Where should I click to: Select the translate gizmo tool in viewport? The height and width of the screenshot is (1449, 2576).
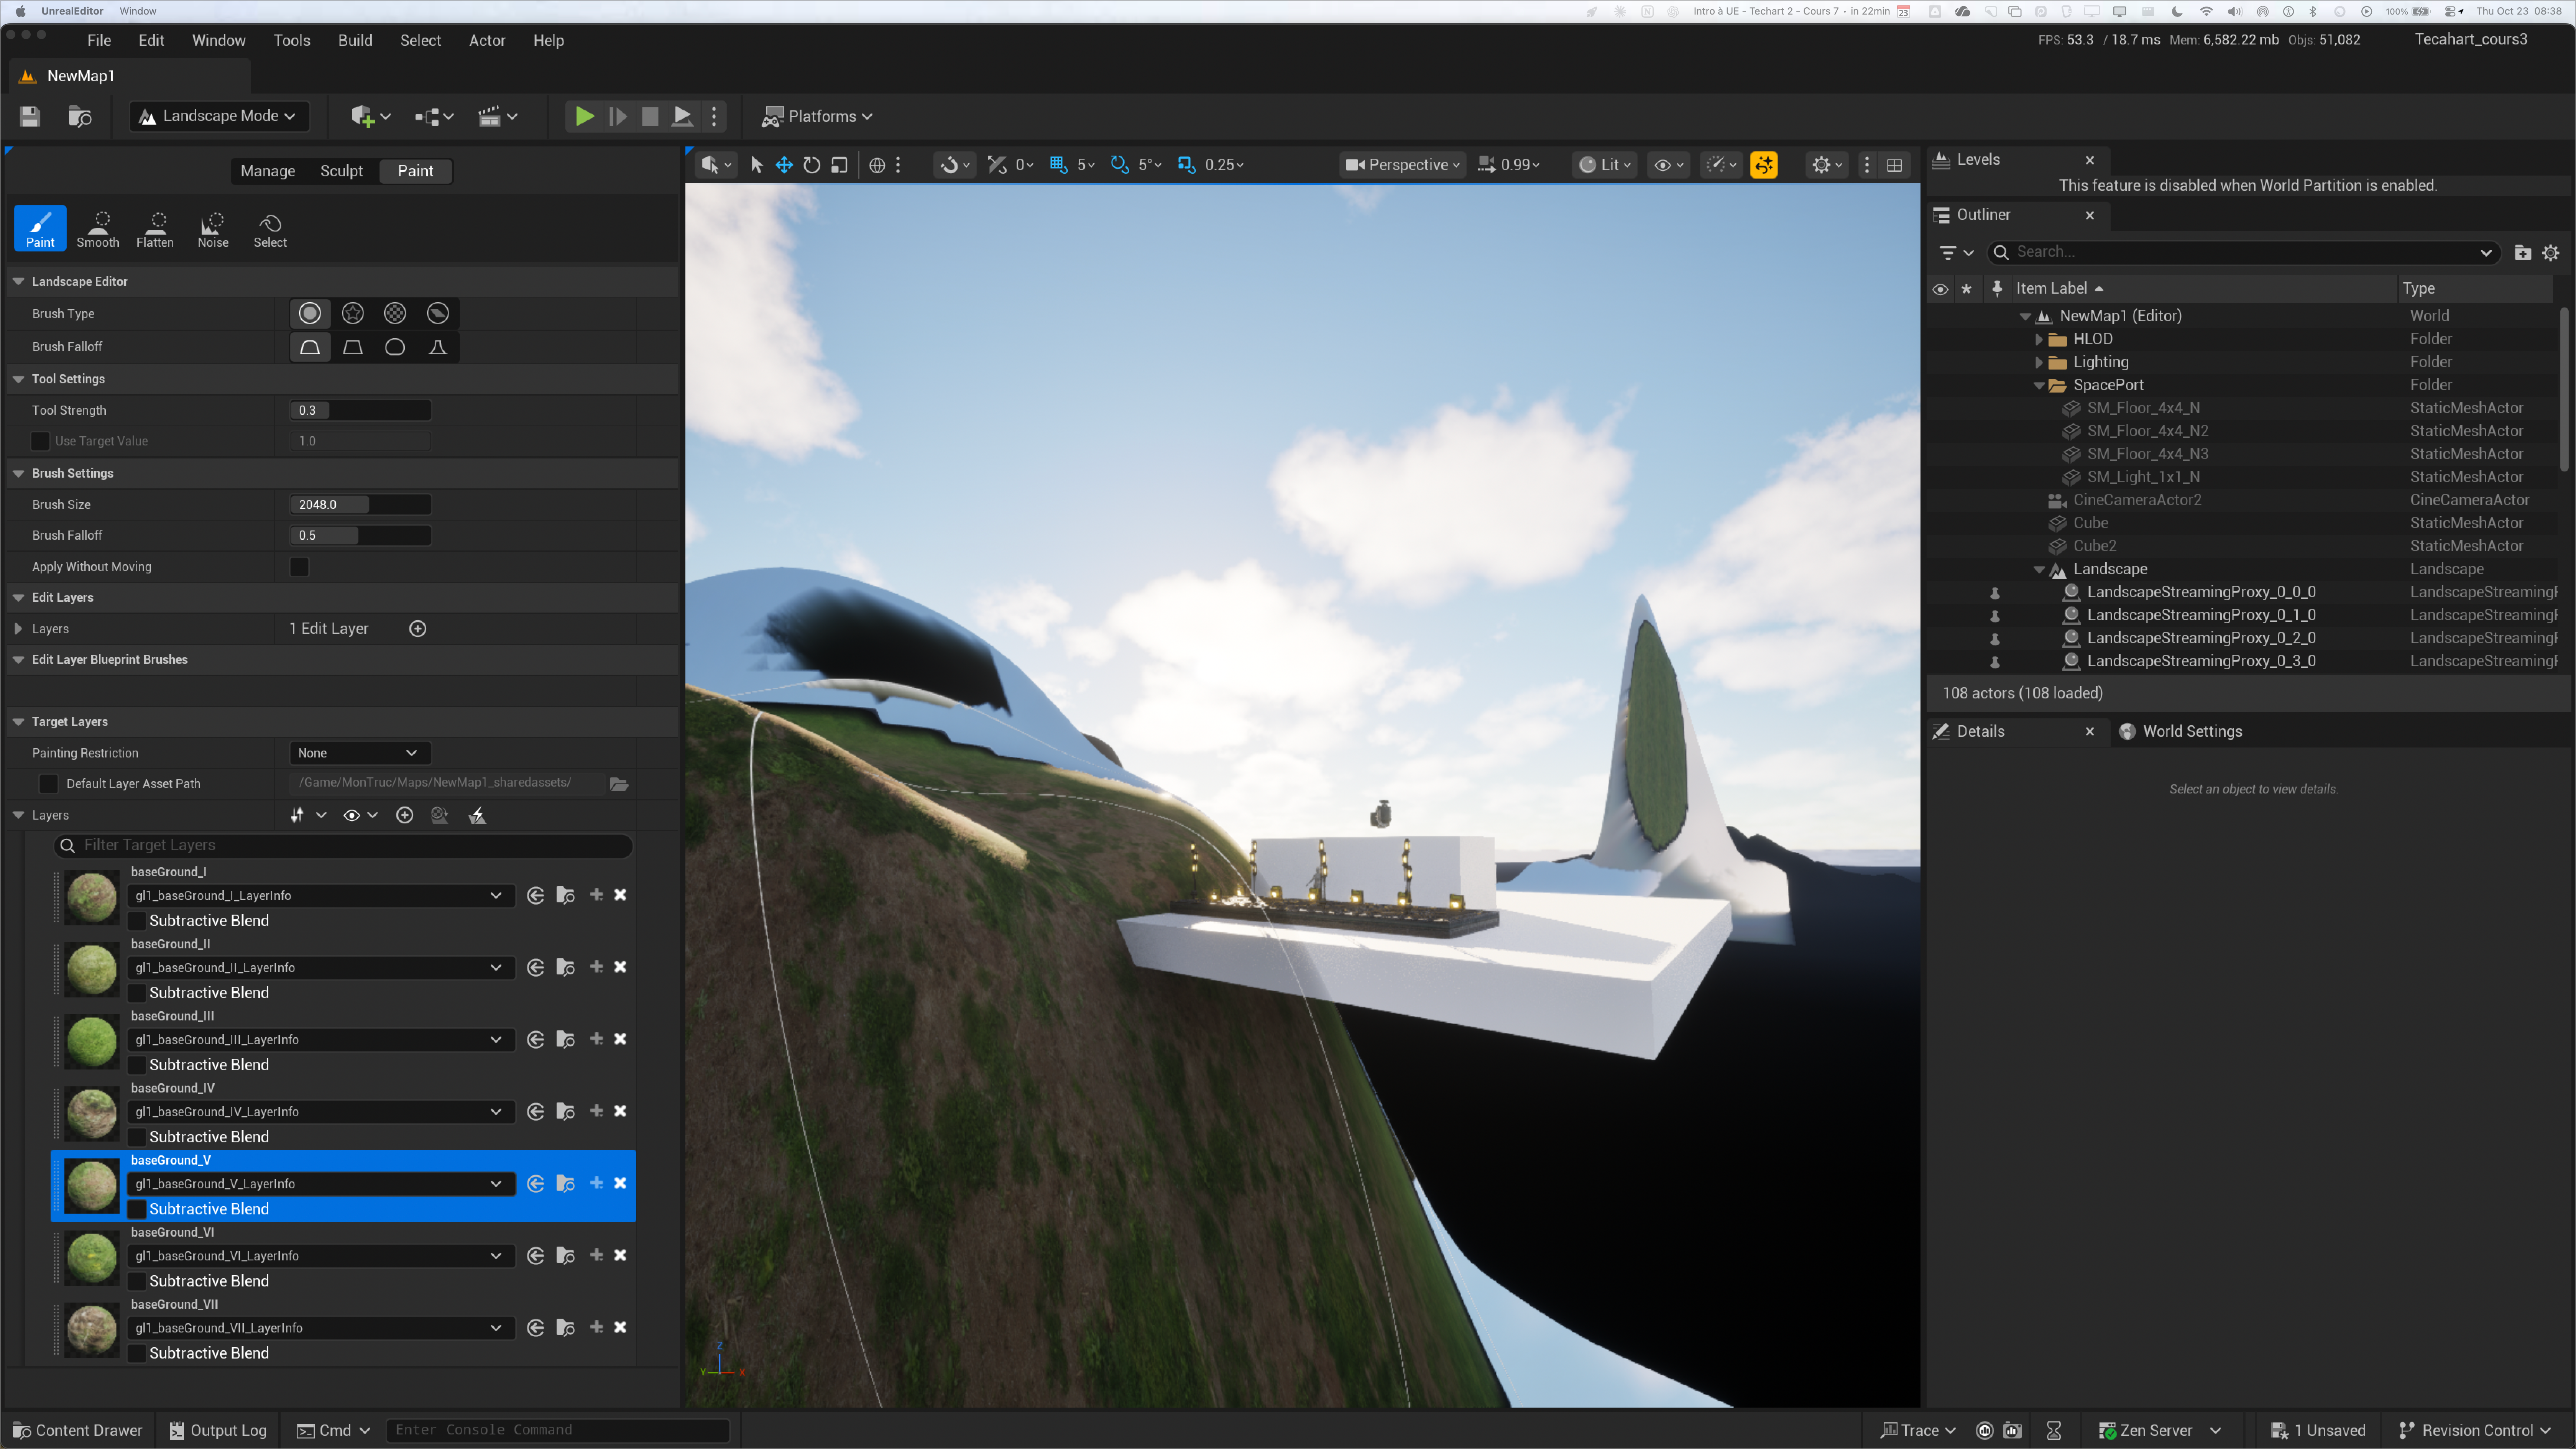(x=784, y=165)
